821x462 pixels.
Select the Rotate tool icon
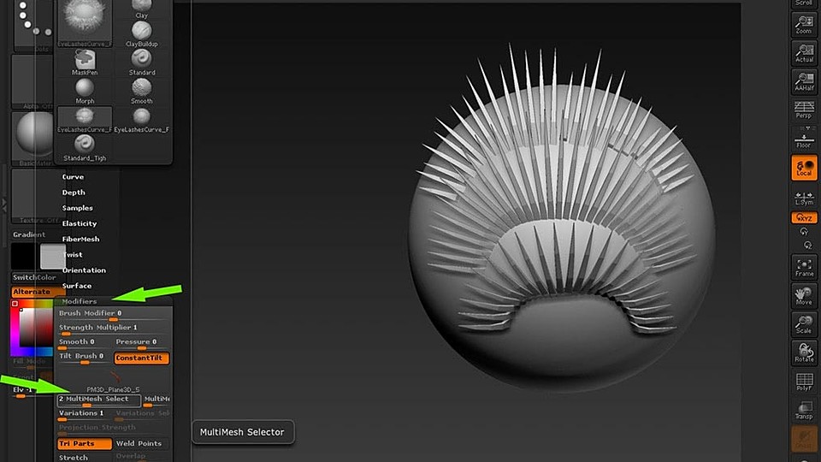(x=804, y=352)
